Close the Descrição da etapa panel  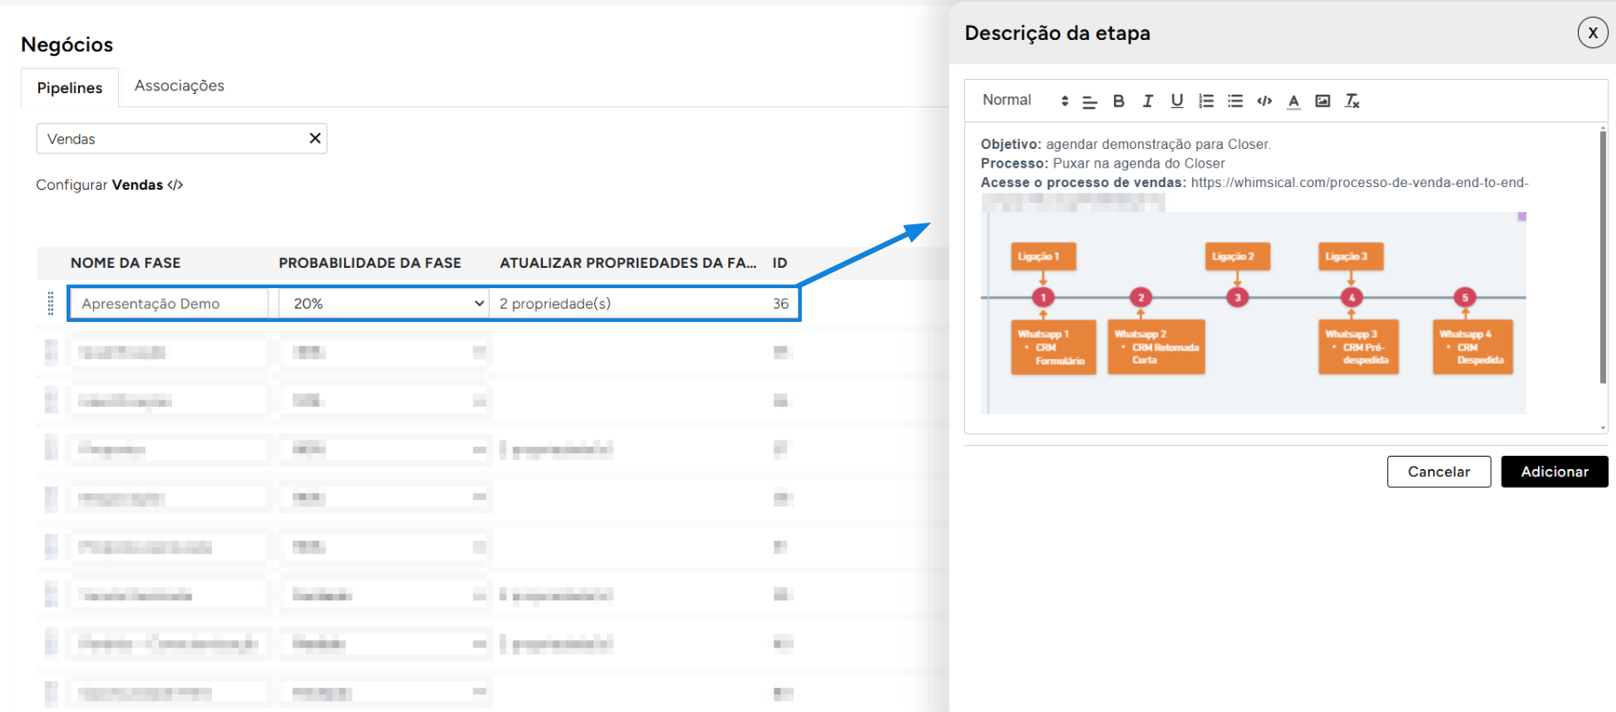[1592, 33]
